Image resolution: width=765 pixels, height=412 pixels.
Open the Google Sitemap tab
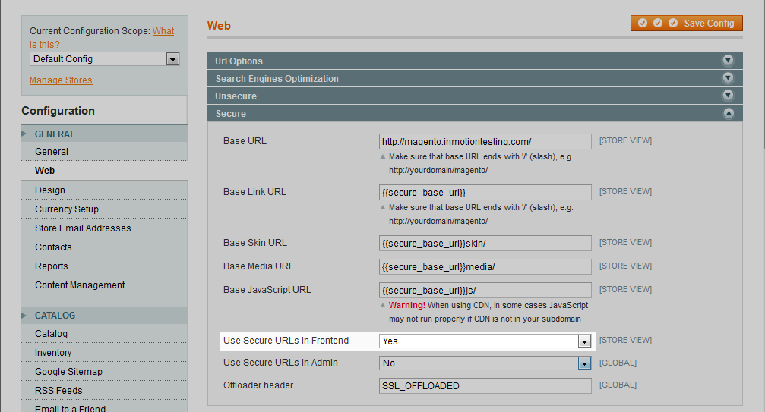point(68,372)
